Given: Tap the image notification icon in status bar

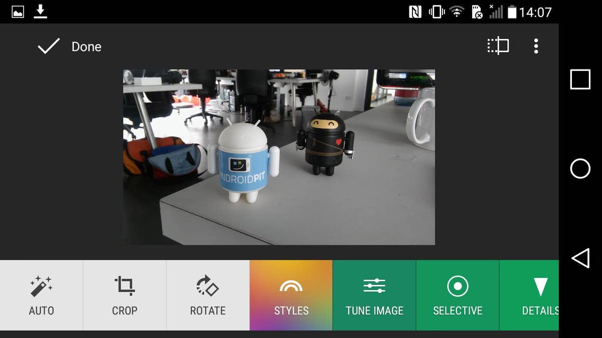Looking at the screenshot, I should [18, 12].
